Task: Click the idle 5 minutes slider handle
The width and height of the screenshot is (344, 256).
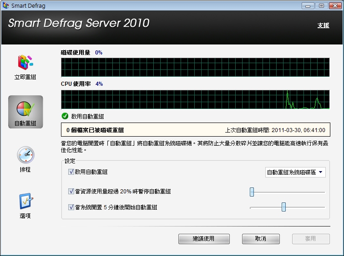Action: click(283, 207)
